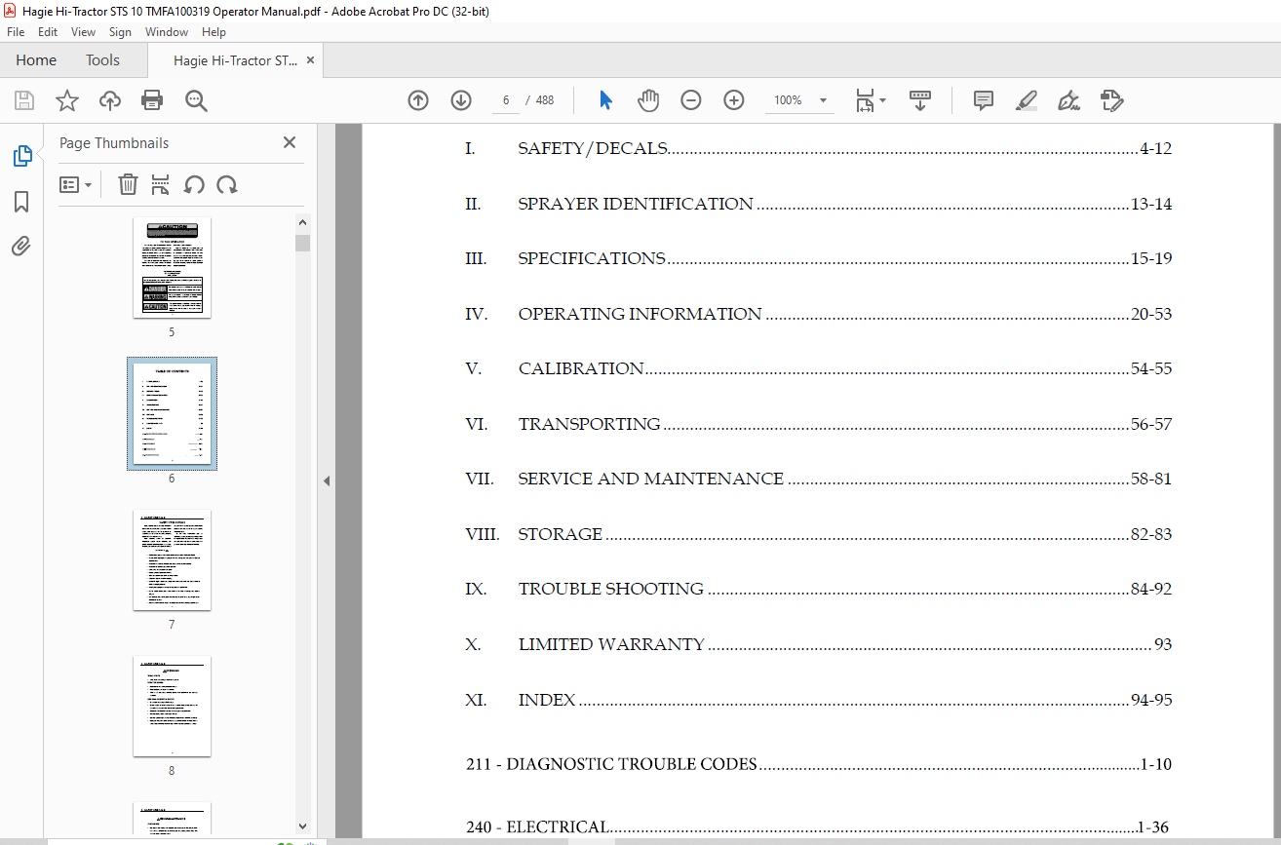
Task: Open the Find text magnifier tool
Action: 196,100
